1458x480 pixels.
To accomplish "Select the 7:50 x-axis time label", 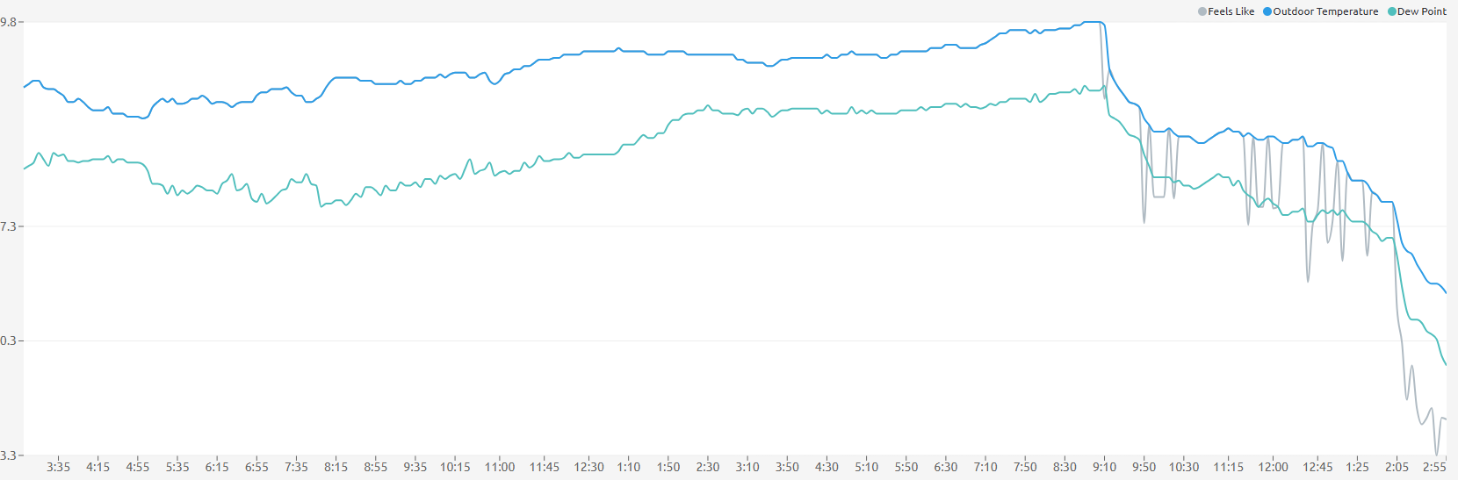I will coord(1025,467).
